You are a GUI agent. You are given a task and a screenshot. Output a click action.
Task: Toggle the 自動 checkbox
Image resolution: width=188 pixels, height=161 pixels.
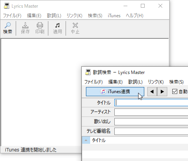coord(175,92)
